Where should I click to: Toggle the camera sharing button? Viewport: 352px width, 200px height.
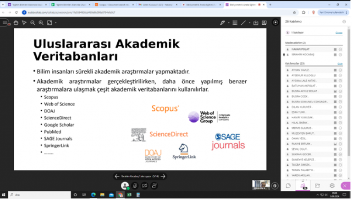tap(144, 186)
